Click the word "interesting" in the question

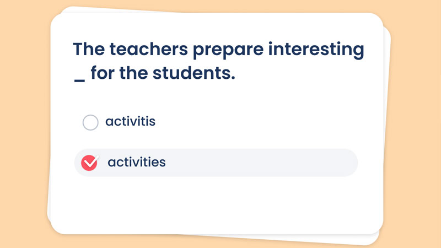coord(316,50)
